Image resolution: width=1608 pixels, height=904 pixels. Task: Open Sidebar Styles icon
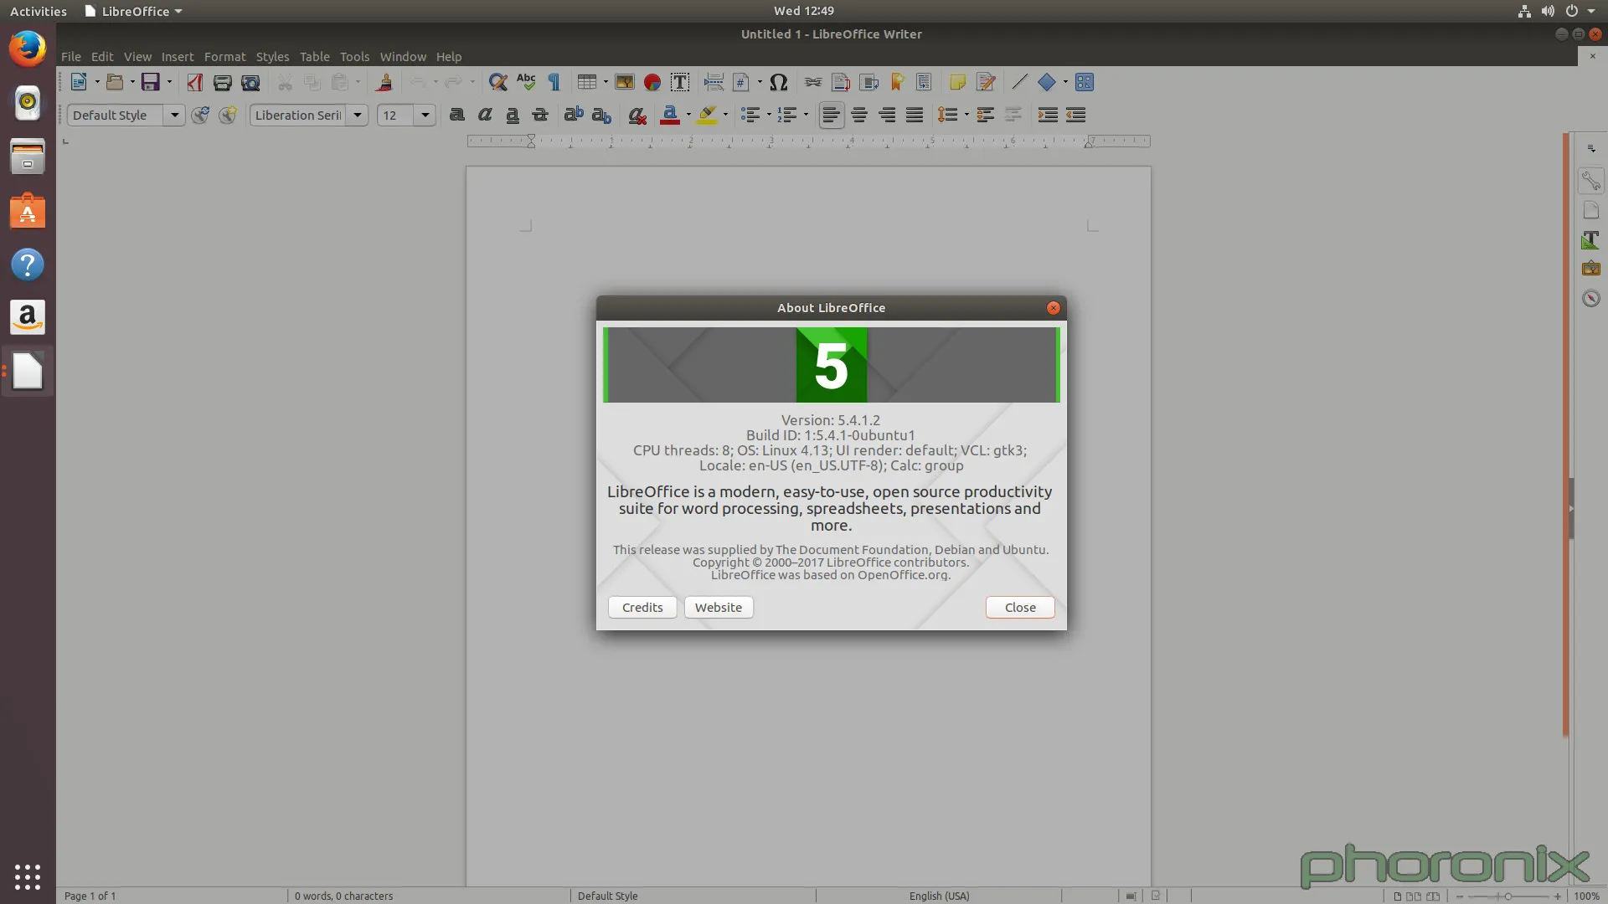1590,240
